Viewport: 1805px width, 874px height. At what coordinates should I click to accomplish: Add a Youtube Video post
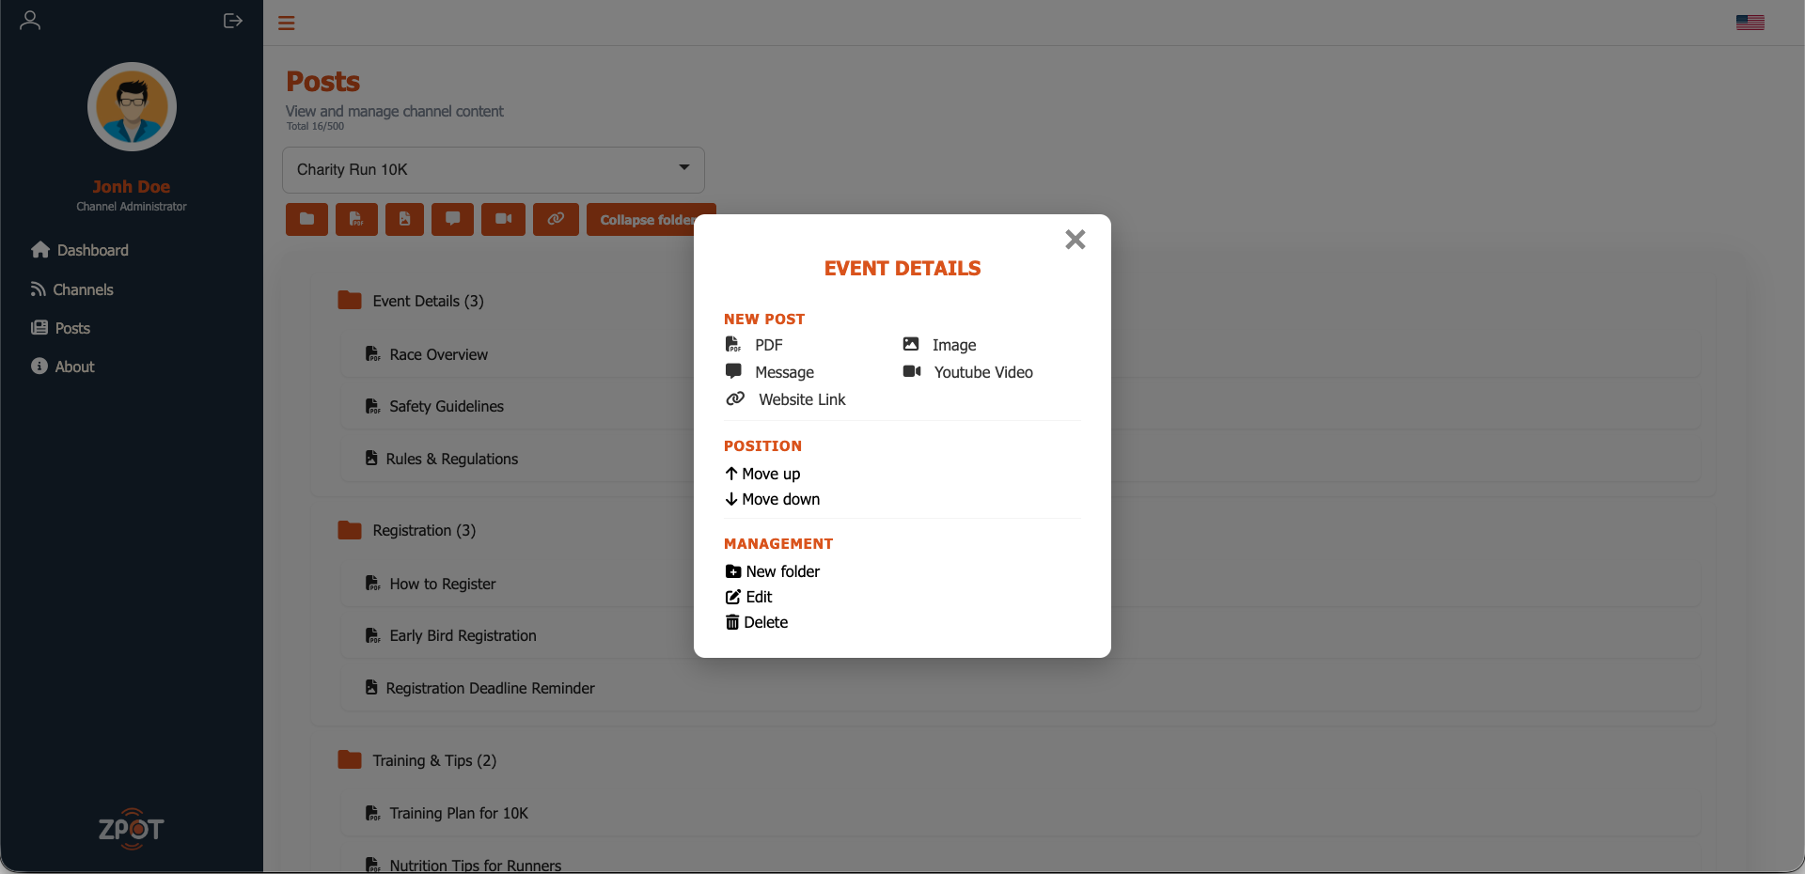tap(983, 372)
